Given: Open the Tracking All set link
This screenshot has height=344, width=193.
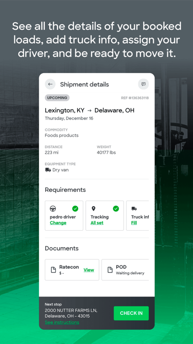Looking at the screenshot, I should click(97, 223).
